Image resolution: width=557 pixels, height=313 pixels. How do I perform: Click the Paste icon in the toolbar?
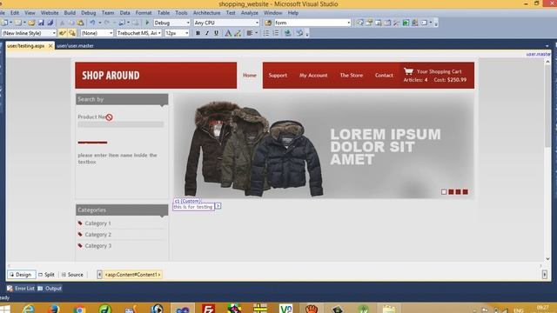pyautogui.click(x=81, y=23)
